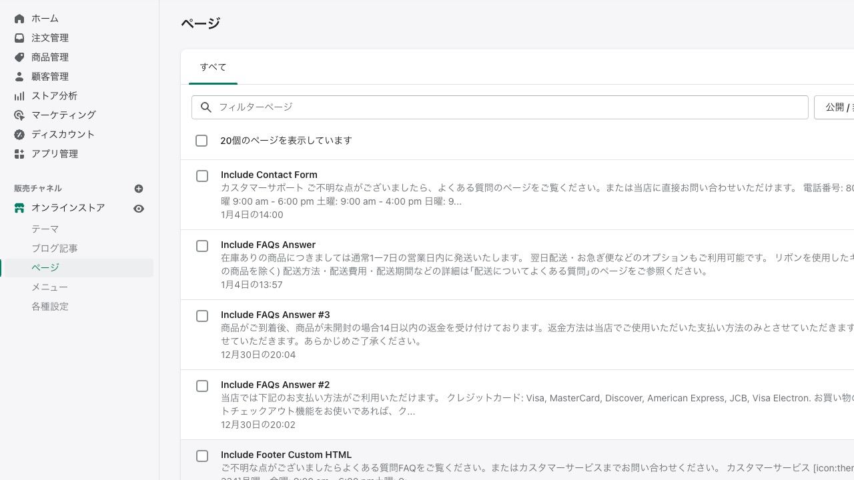Select オンラインストア sales channel
Screen dimensions: 854x480
68,208
